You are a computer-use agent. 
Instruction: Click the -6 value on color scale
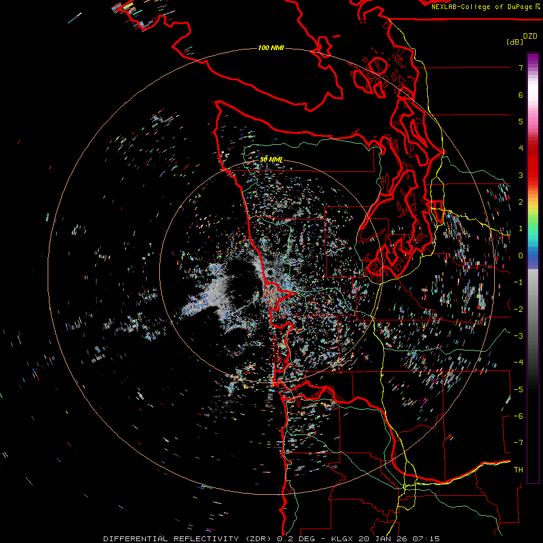coord(518,416)
